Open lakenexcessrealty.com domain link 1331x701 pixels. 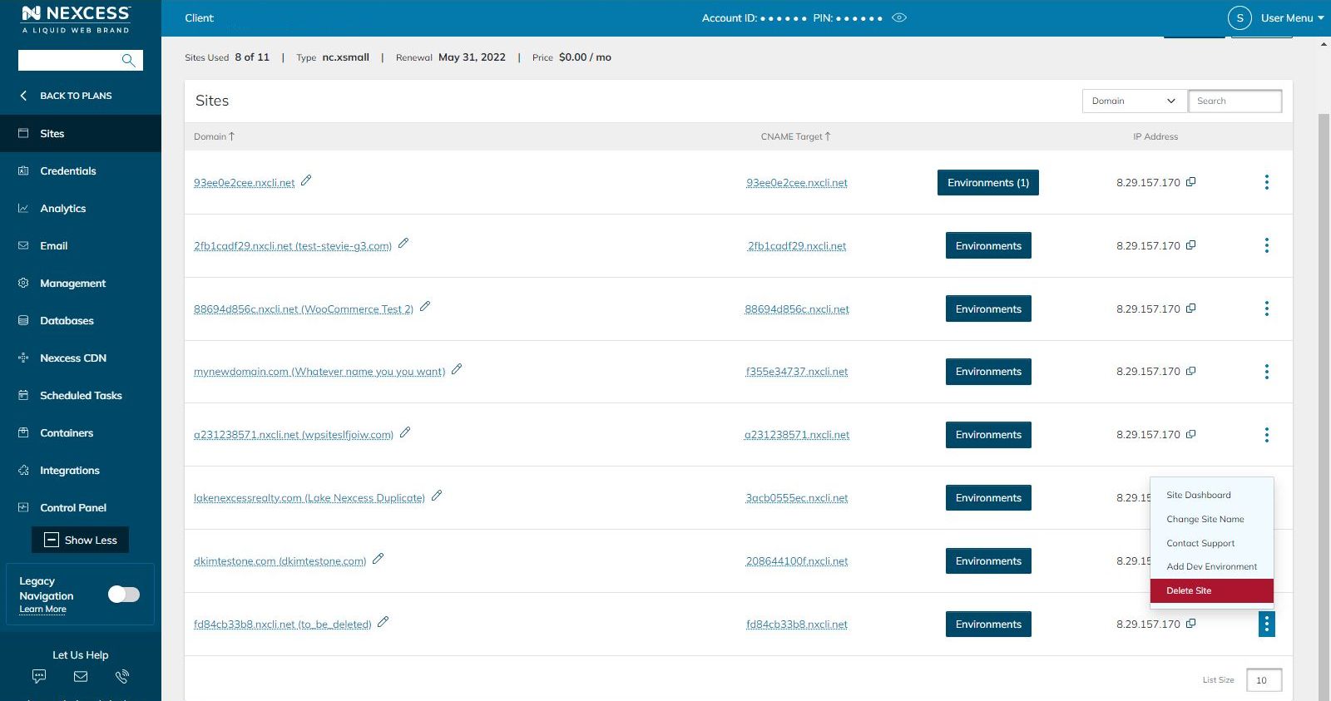tap(309, 498)
